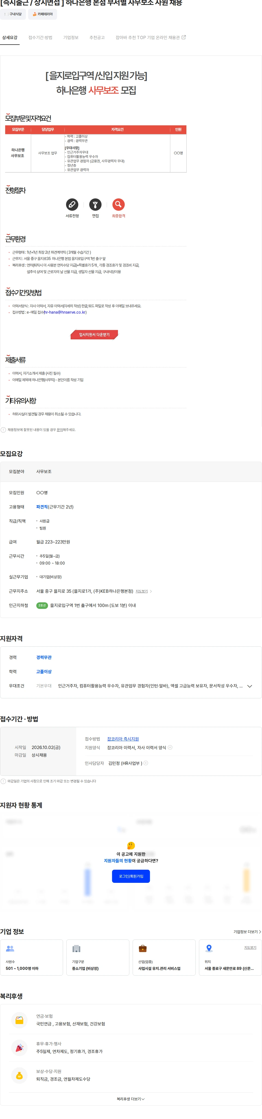Click 09:00 ~ 18:00 working hours text
The width and height of the screenshot is (262, 1119).
52,563
